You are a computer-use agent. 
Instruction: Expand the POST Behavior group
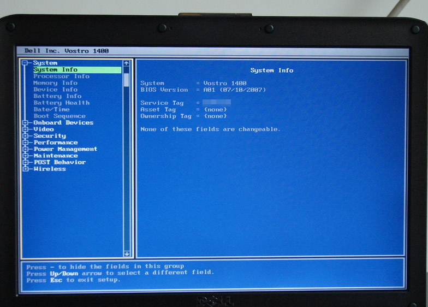tap(25, 162)
